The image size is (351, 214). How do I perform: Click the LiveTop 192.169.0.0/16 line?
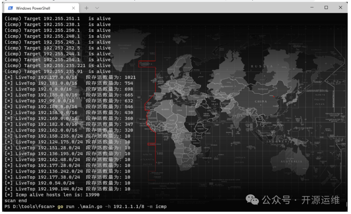click(x=69, y=118)
